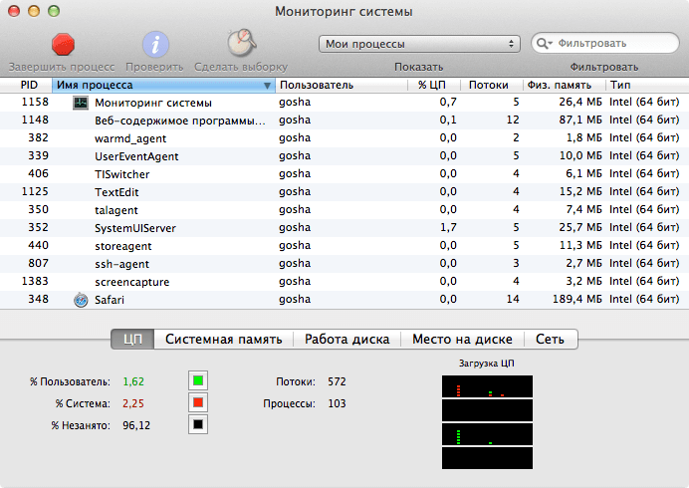The width and height of the screenshot is (689, 488).
Task: Click the 189,4 МБ memory value
Action: [x=576, y=300]
